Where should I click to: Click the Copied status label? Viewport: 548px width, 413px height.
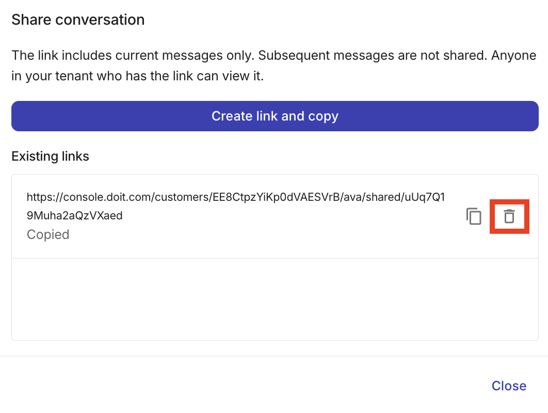coord(47,234)
